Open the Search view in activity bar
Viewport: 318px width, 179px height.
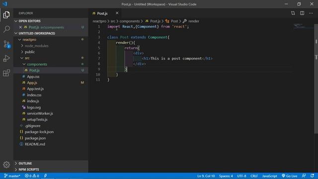[6, 29]
